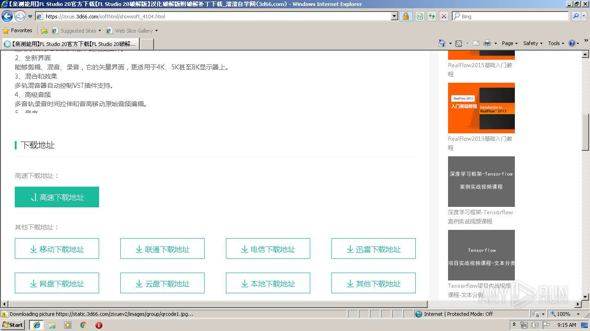590x331 pixels.
Task: Click the RSS Feeds icon
Action: [459, 43]
